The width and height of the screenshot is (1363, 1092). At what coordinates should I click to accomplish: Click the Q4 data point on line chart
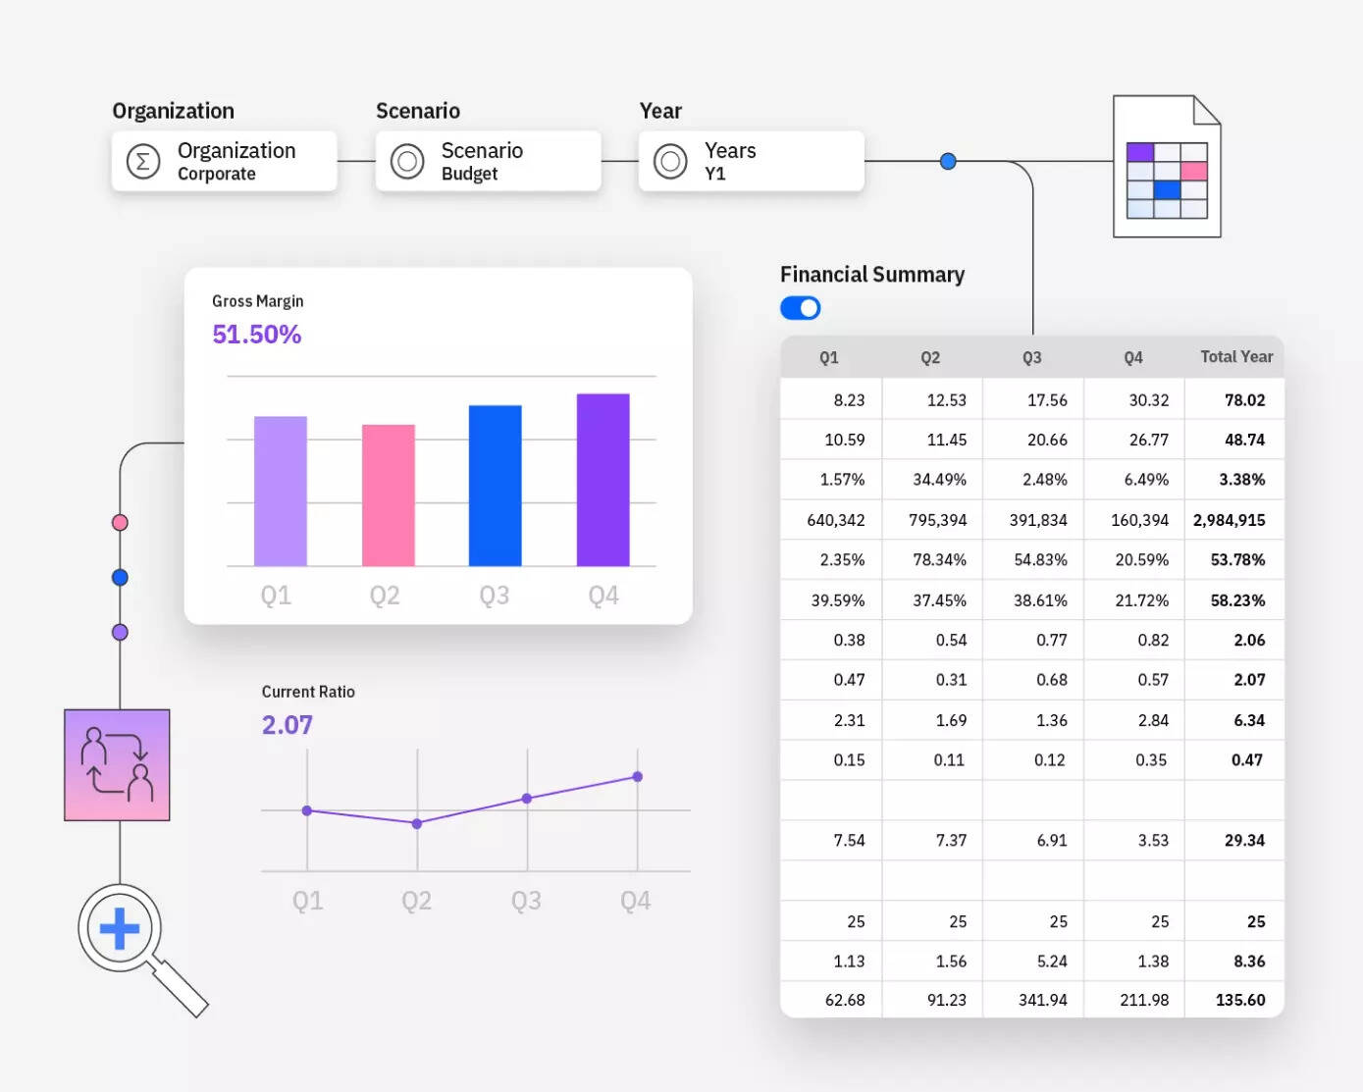coord(638,776)
